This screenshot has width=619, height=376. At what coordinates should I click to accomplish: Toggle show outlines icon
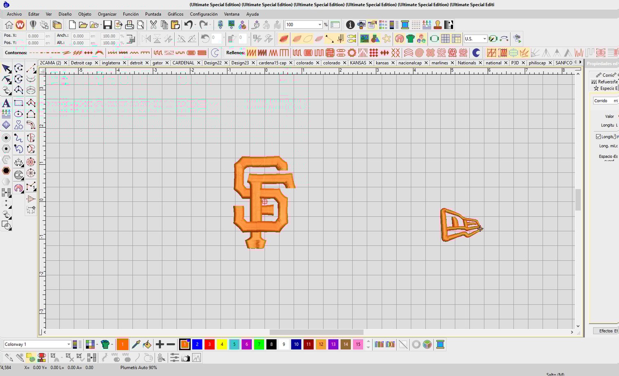pyautogui.click(x=308, y=39)
